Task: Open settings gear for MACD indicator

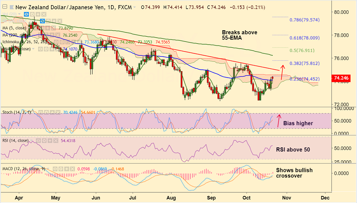Action: pos(61,169)
